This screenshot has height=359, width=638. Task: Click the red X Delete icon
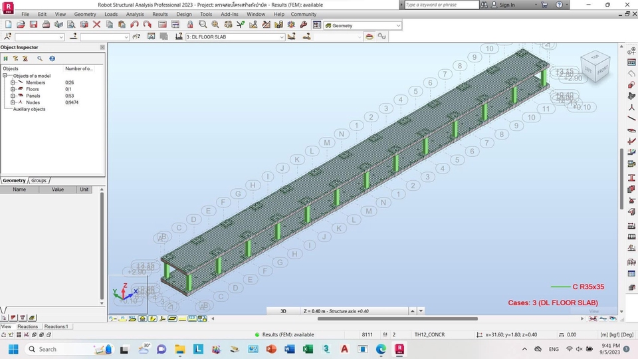[x=97, y=25]
